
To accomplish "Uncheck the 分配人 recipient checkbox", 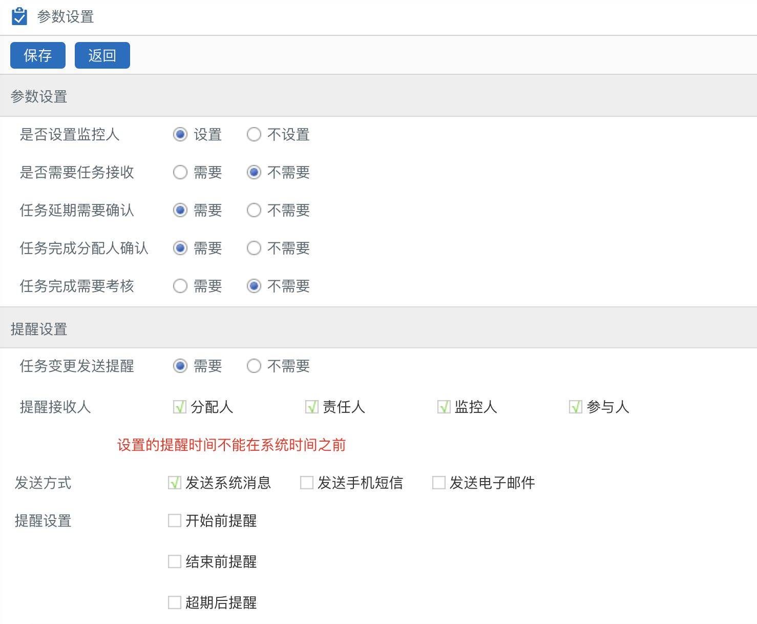I will tap(180, 407).
